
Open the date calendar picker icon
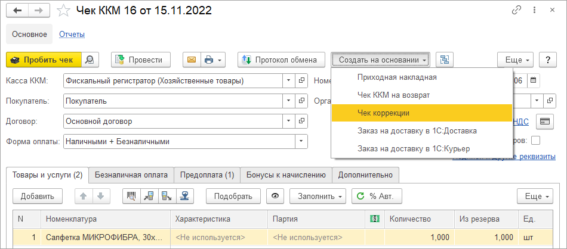pyautogui.click(x=533, y=80)
